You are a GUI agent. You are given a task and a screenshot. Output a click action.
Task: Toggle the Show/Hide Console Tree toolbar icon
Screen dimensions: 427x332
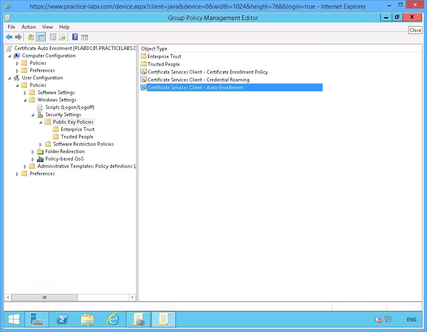41,37
